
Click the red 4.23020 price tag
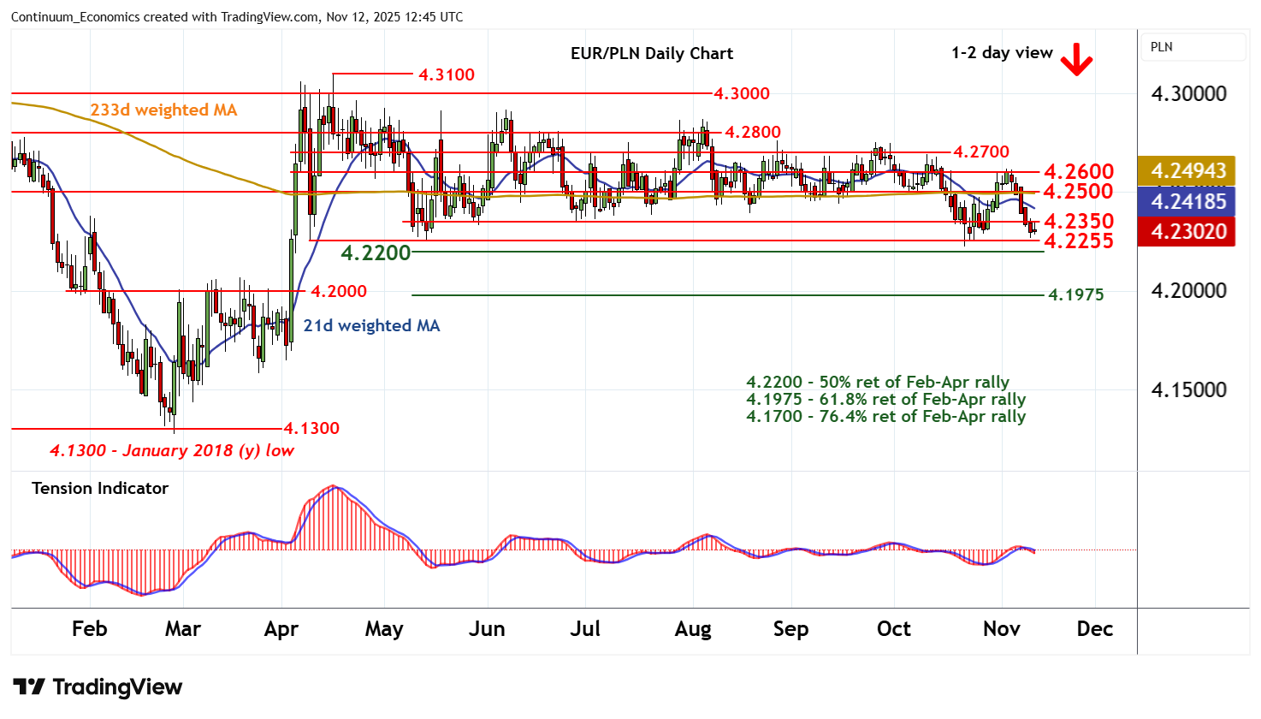point(1188,232)
